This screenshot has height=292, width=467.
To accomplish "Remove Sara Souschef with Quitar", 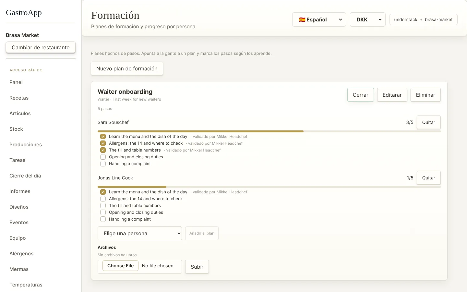I will 429,122.
